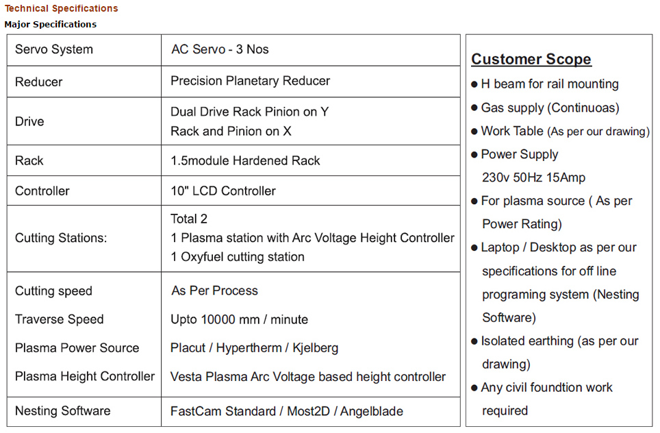Click the bullet beside Gas supply
Screen dimensions: 660x433
click(x=474, y=108)
